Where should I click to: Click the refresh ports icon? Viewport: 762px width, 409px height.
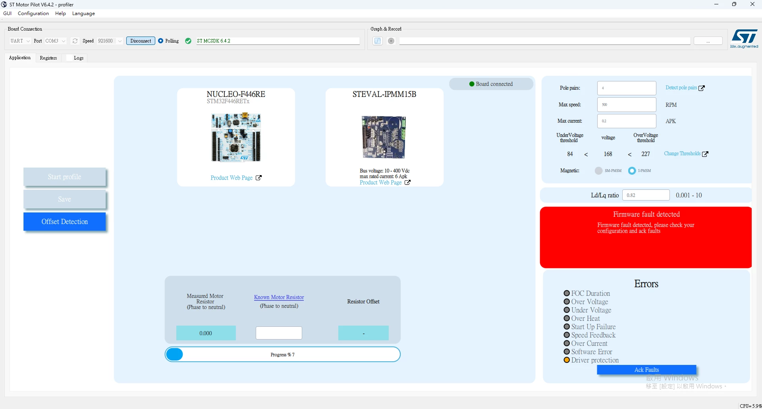pyautogui.click(x=75, y=41)
